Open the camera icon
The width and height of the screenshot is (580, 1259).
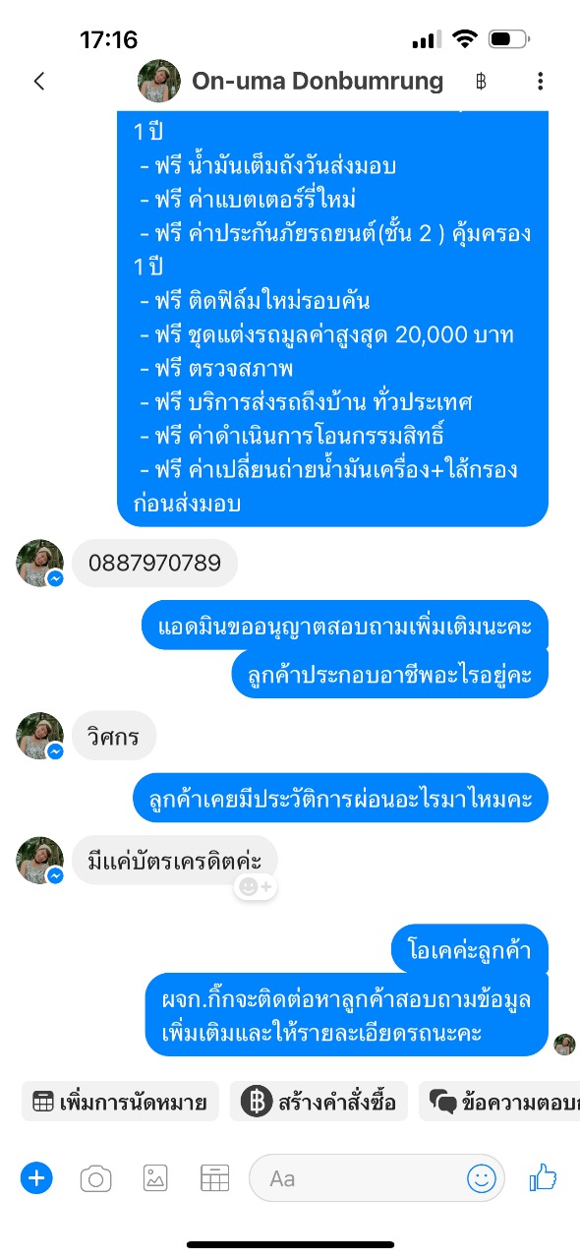(95, 1177)
